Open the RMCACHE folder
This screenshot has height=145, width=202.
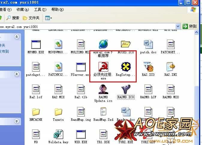(x=36, y=112)
